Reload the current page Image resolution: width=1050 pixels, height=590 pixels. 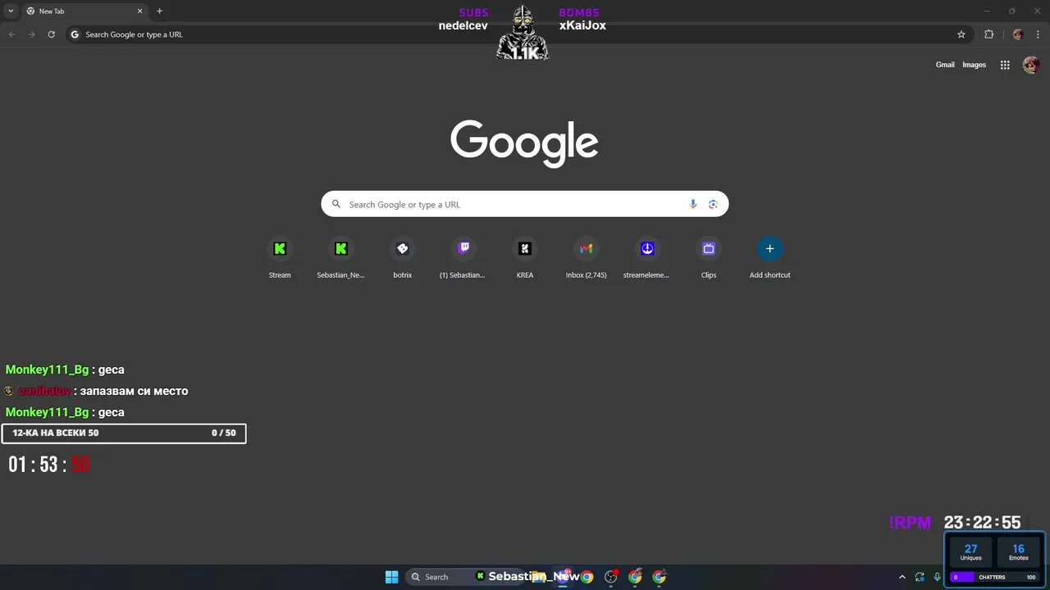point(51,34)
